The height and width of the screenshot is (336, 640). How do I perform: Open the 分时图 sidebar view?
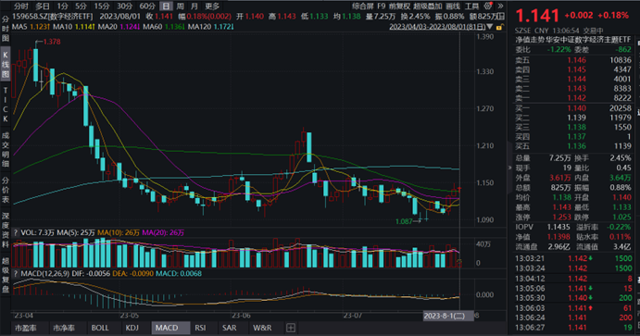[x=6, y=29]
